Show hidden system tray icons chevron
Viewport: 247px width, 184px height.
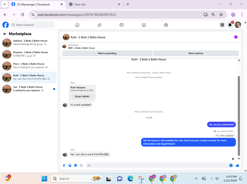point(196,179)
